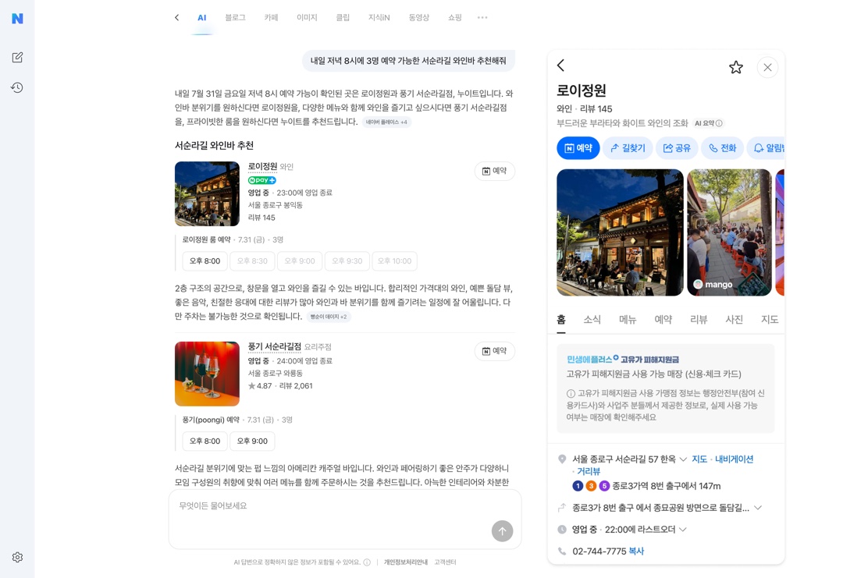
Task: Open the 풍기 wine glasses thumbnail
Action: coord(207,374)
